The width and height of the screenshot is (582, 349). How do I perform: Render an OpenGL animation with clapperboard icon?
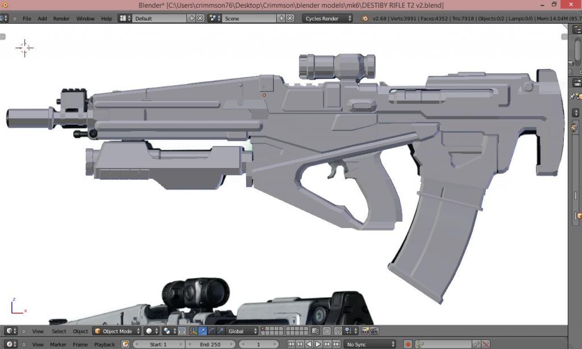[x=374, y=331]
